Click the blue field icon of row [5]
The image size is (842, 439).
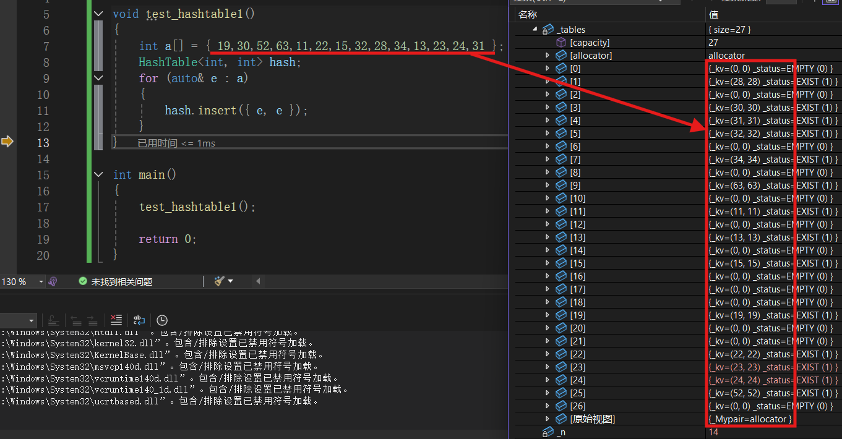click(x=561, y=134)
